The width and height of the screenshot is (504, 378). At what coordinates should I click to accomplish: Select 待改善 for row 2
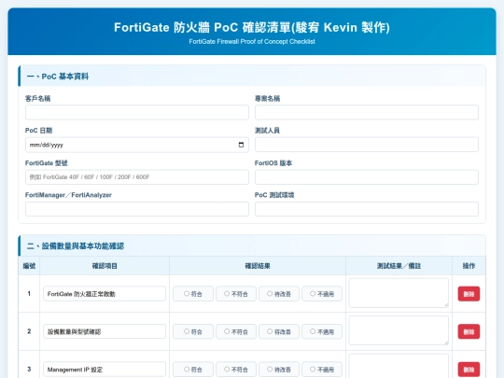(x=279, y=331)
